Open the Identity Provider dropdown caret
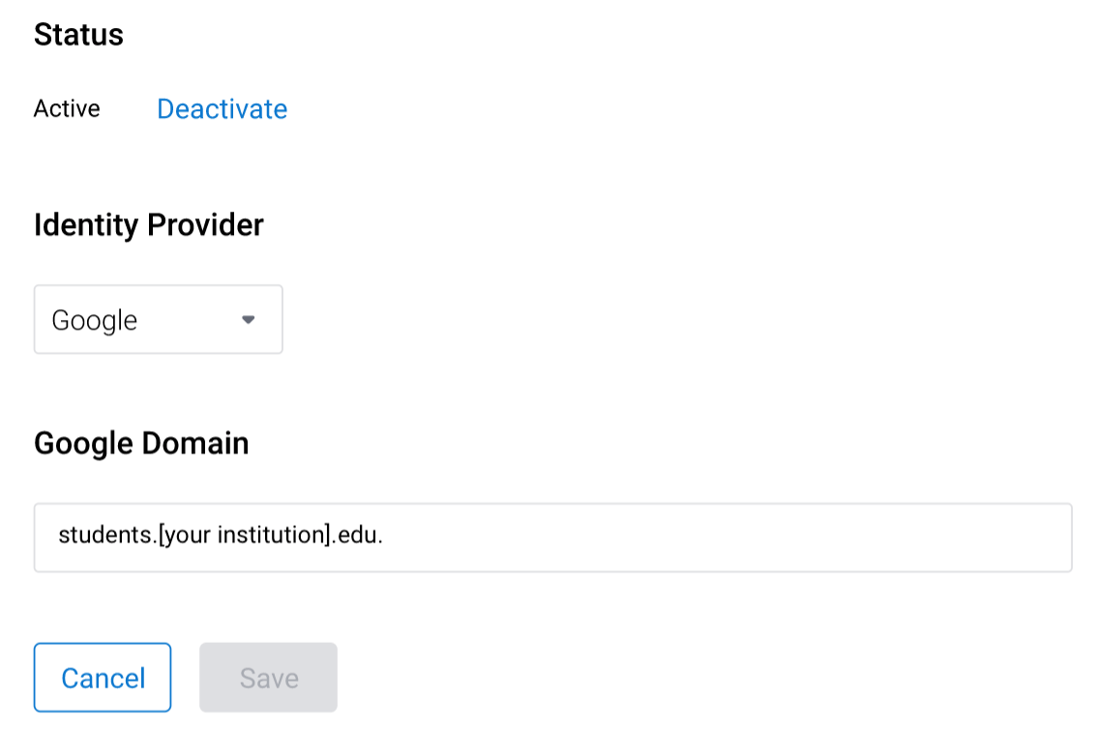The image size is (1097, 756). tap(249, 319)
